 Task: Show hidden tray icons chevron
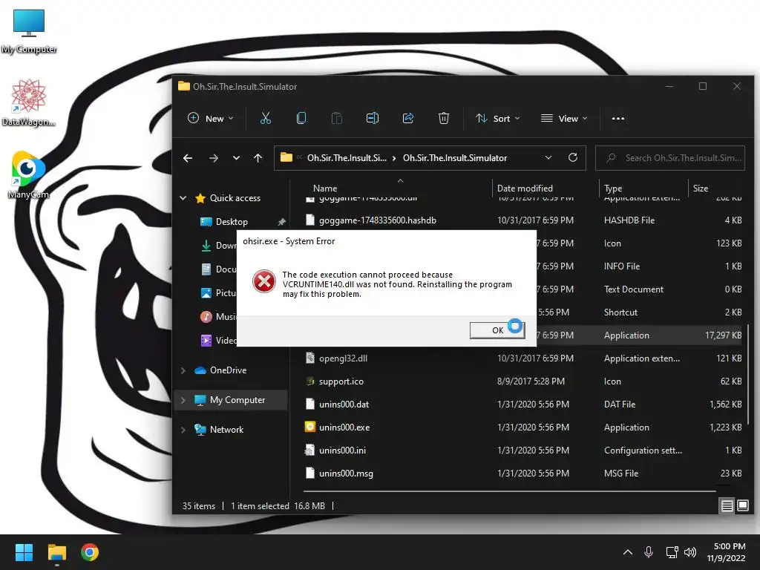click(628, 552)
